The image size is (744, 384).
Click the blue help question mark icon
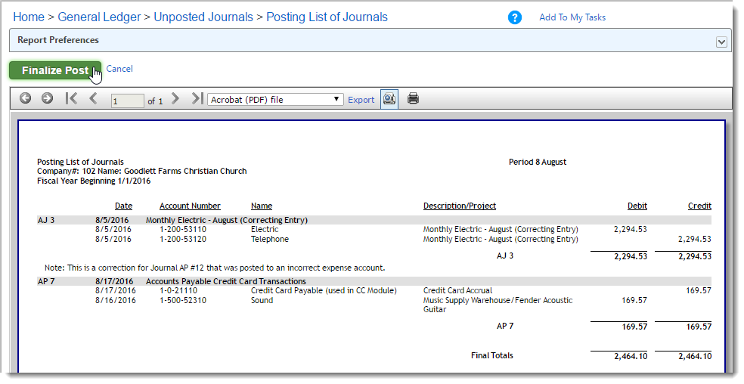pos(514,17)
